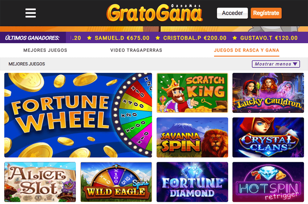
Task: Switch to Mejores Juegos tab
Action: [x=45, y=50]
